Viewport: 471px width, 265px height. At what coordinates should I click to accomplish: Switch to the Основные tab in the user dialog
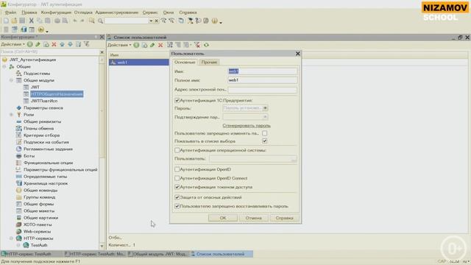pyautogui.click(x=185, y=62)
